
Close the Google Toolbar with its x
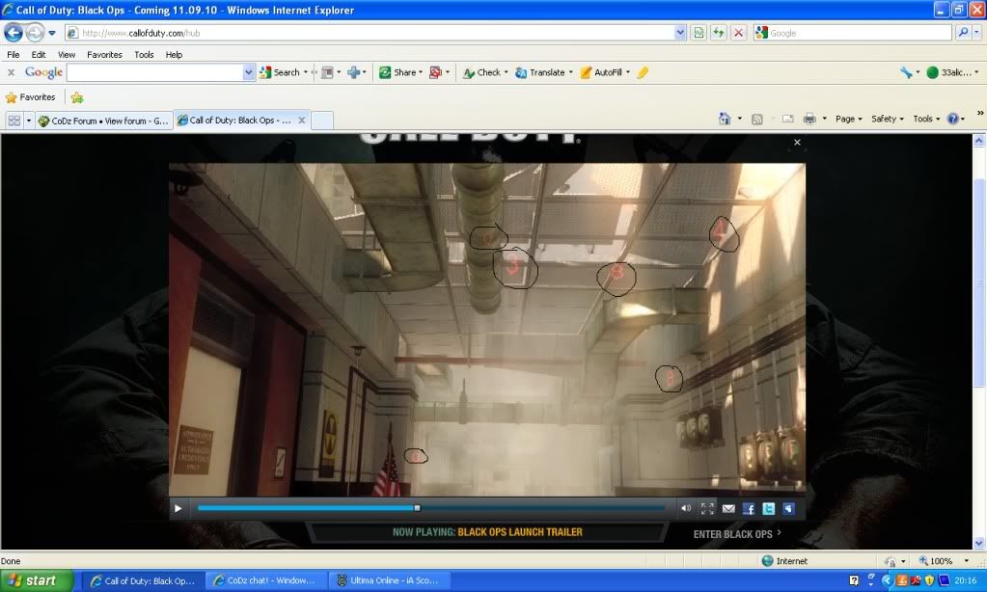click(11, 72)
